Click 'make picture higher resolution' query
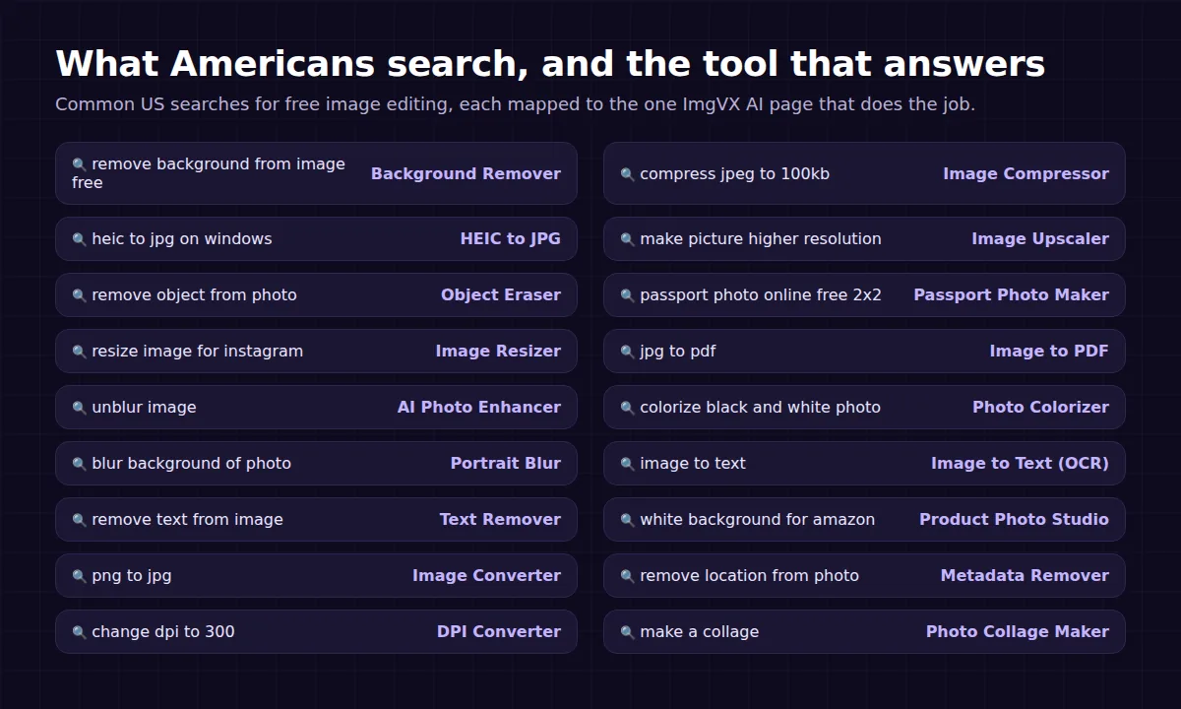This screenshot has width=1181, height=709. pyautogui.click(x=761, y=238)
